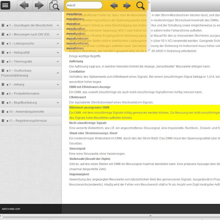The width and height of the screenshot is (220, 220).
Task: Click book icon beside Produktinformation
Action: (3, 94)
